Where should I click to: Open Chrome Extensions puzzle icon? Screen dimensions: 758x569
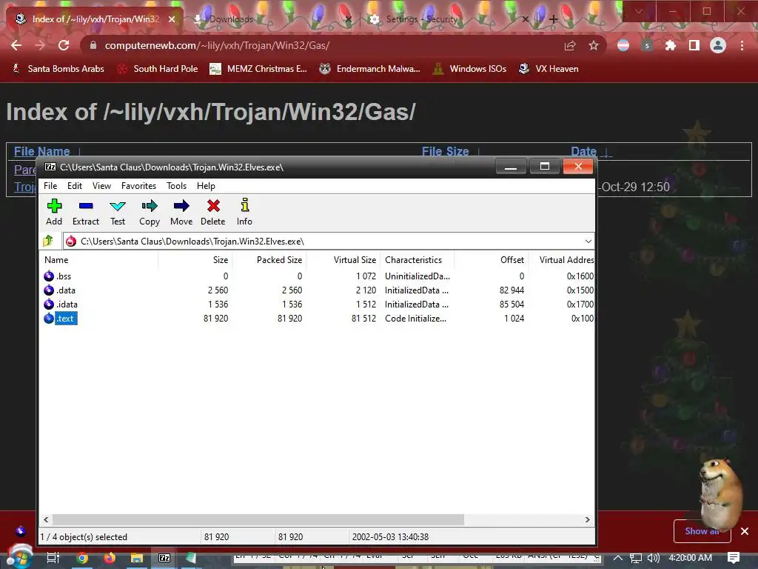pyautogui.click(x=671, y=45)
